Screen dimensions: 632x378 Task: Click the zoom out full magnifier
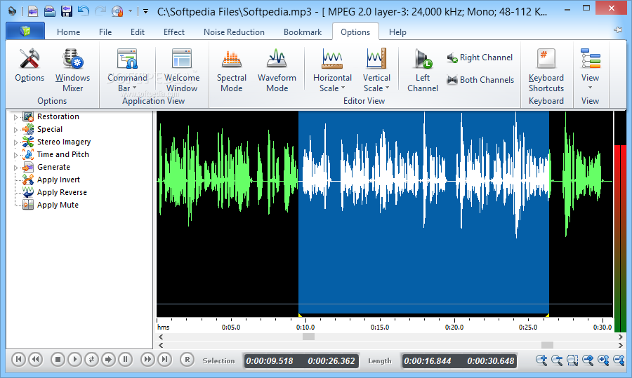tap(588, 360)
